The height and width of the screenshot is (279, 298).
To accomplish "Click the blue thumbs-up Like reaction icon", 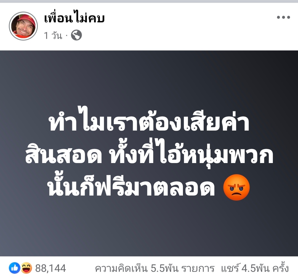I will [14, 268].
